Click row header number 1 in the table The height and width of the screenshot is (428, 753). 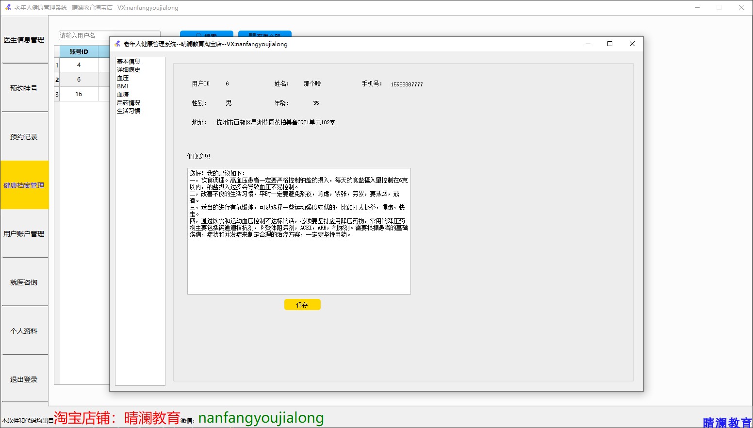click(x=57, y=65)
